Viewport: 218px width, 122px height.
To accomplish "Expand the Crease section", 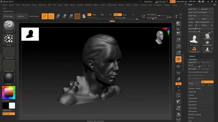I will (x=191, y=95).
